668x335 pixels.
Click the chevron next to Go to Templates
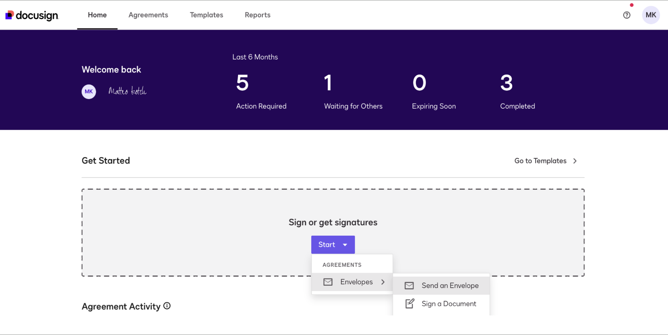(575, 161)
